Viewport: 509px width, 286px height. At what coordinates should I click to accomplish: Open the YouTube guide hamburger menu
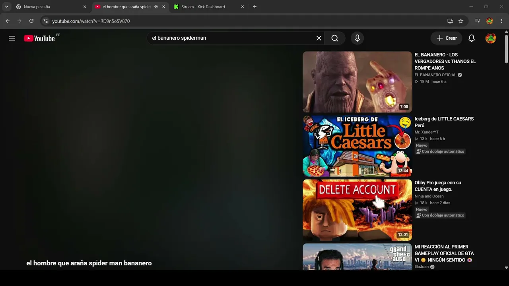[12, 38]
